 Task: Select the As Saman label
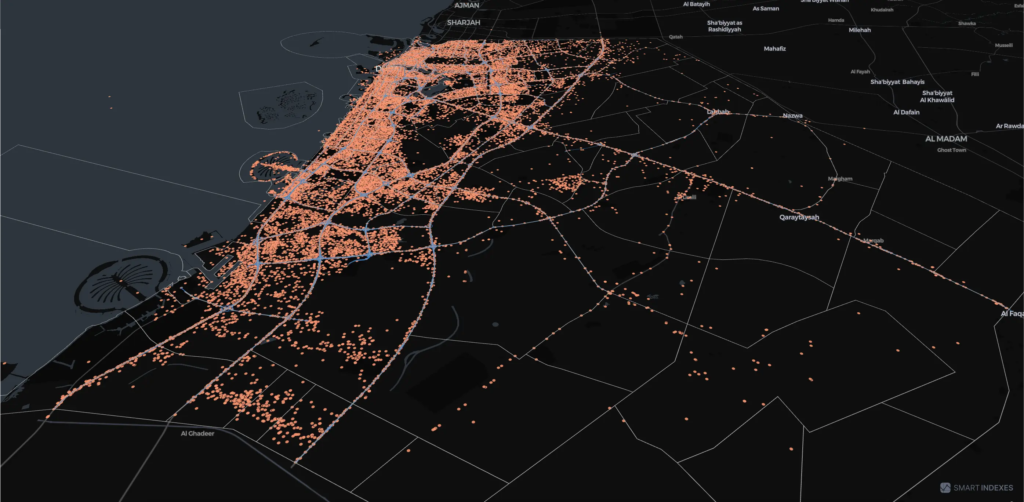[x=766, y=8]
